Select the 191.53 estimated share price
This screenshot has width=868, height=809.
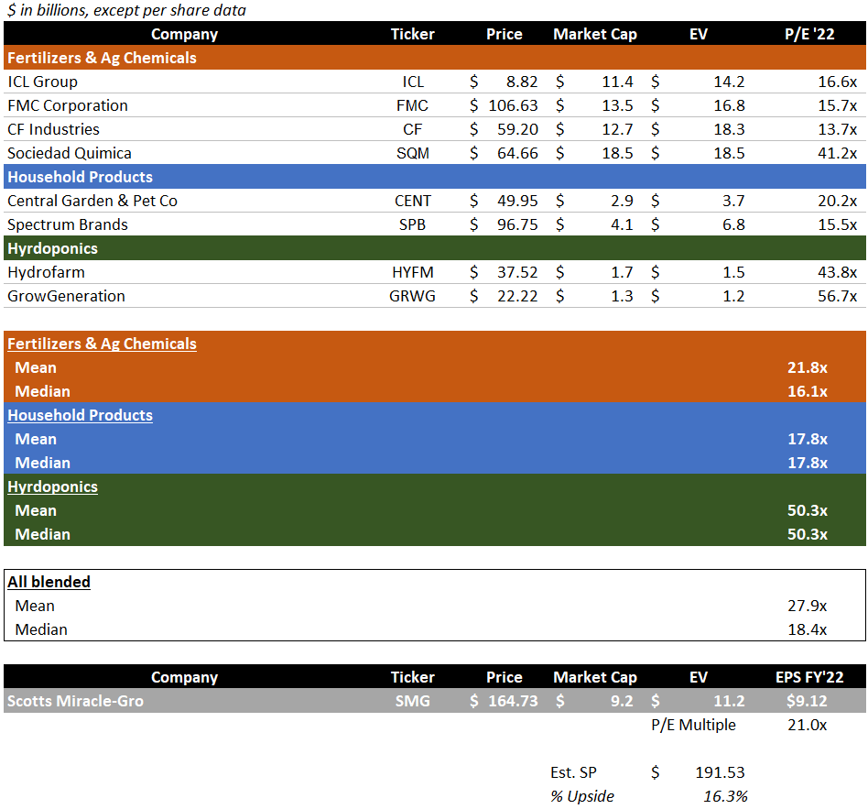[721, 772]
